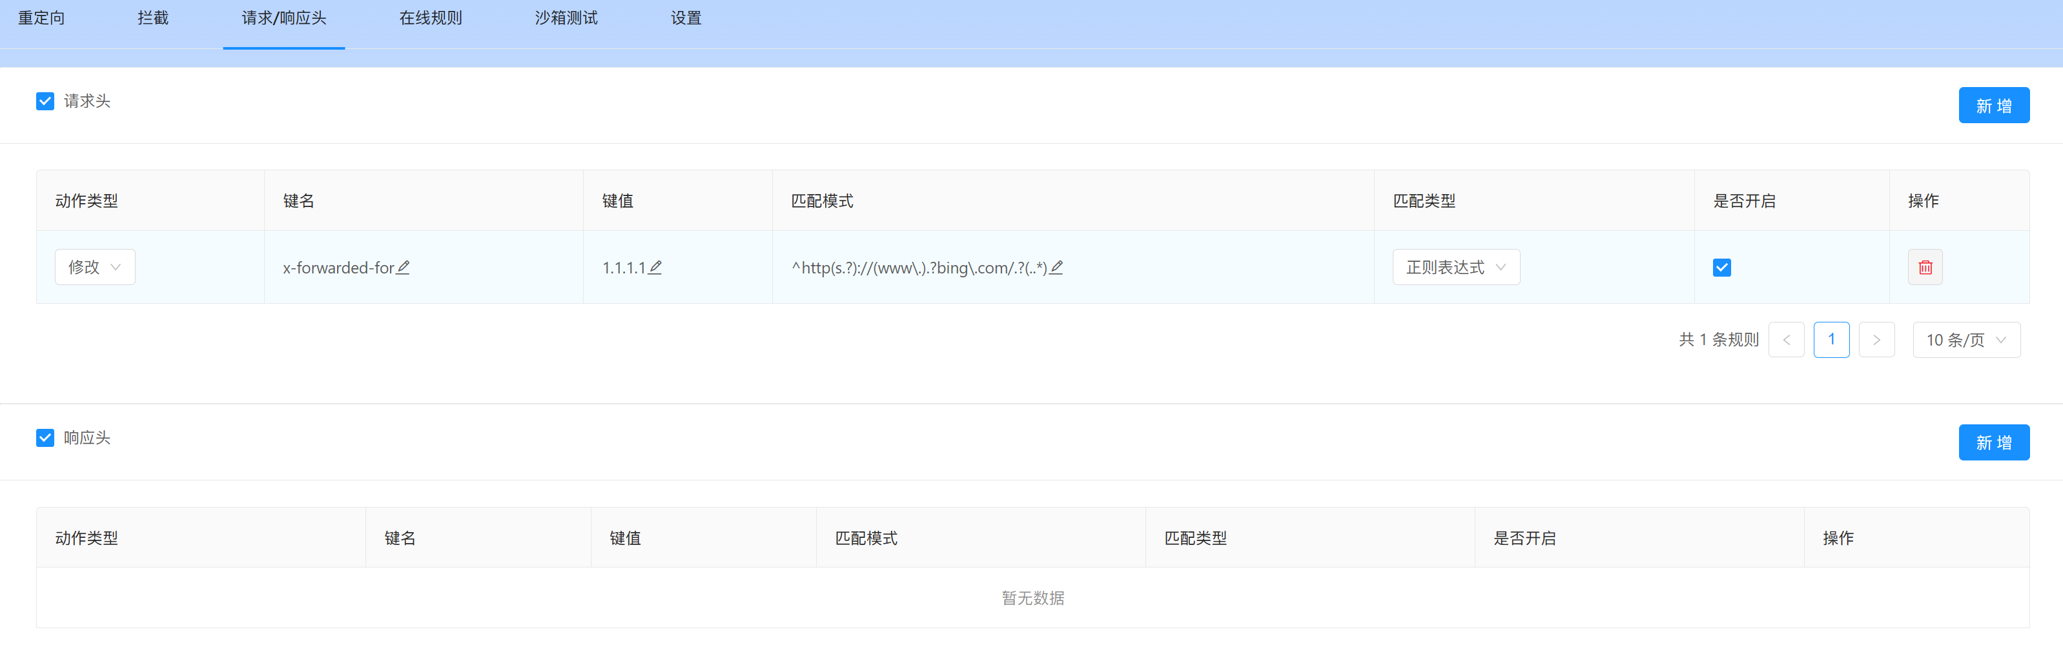2063x652 pixels.
Task: Click the pencil icon next to x-forwarded-for
Action: point(403,267)
